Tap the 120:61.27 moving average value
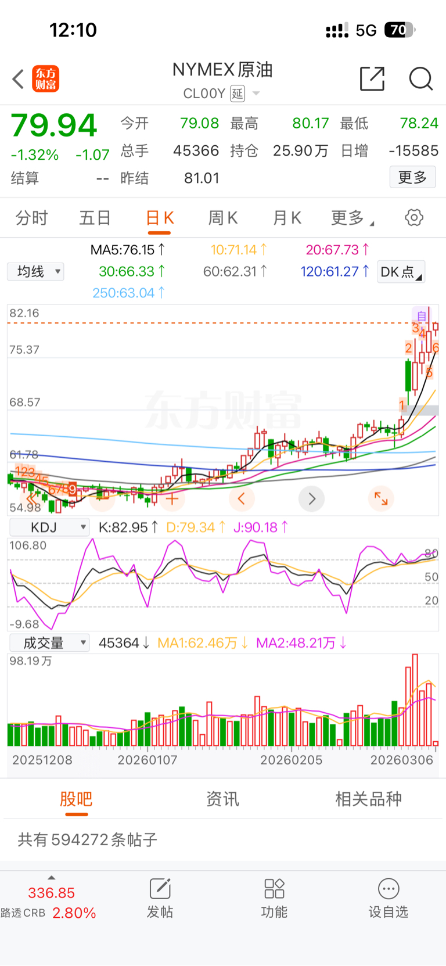The height and width of the screenshot is (966, 446). click(334, 271)
